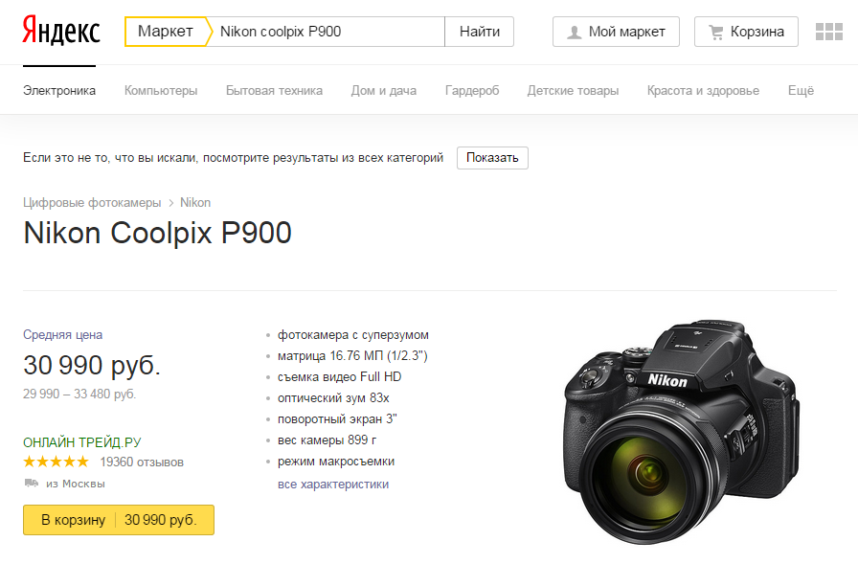This screenshot has height=564, width=858.
Task: Click the Средняя цена link
Action: tap(62, 334)
